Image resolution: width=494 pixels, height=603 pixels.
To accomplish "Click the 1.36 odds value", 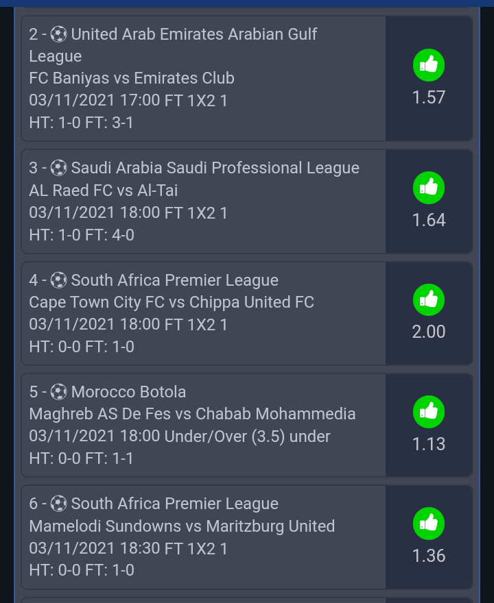I will tap(429, 556).
